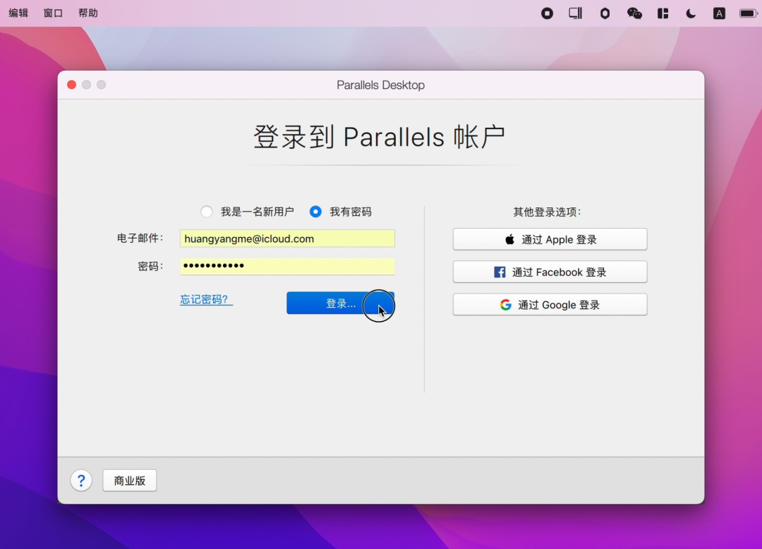Select the 我有密码 radio option
Image resolution: width=762 pixels, height=549 pixels.
point(315,211)
